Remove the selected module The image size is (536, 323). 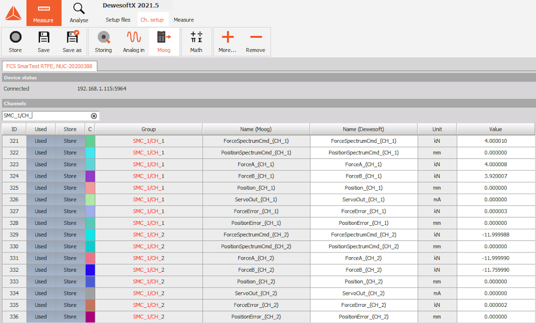point(255,42)
